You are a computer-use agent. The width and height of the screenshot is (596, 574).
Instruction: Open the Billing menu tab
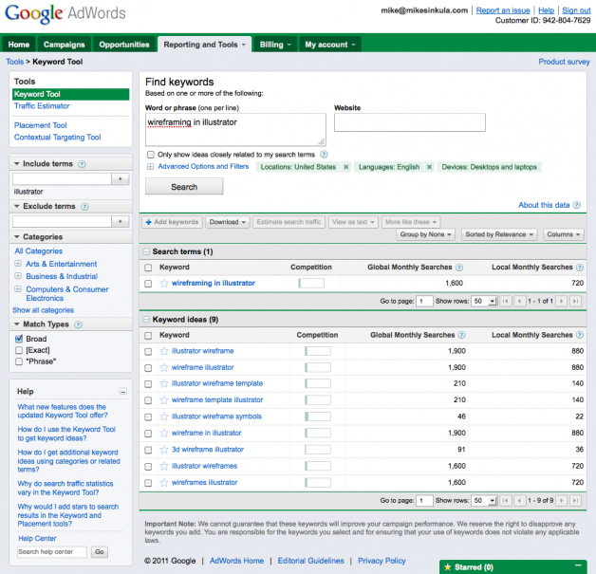275,45
